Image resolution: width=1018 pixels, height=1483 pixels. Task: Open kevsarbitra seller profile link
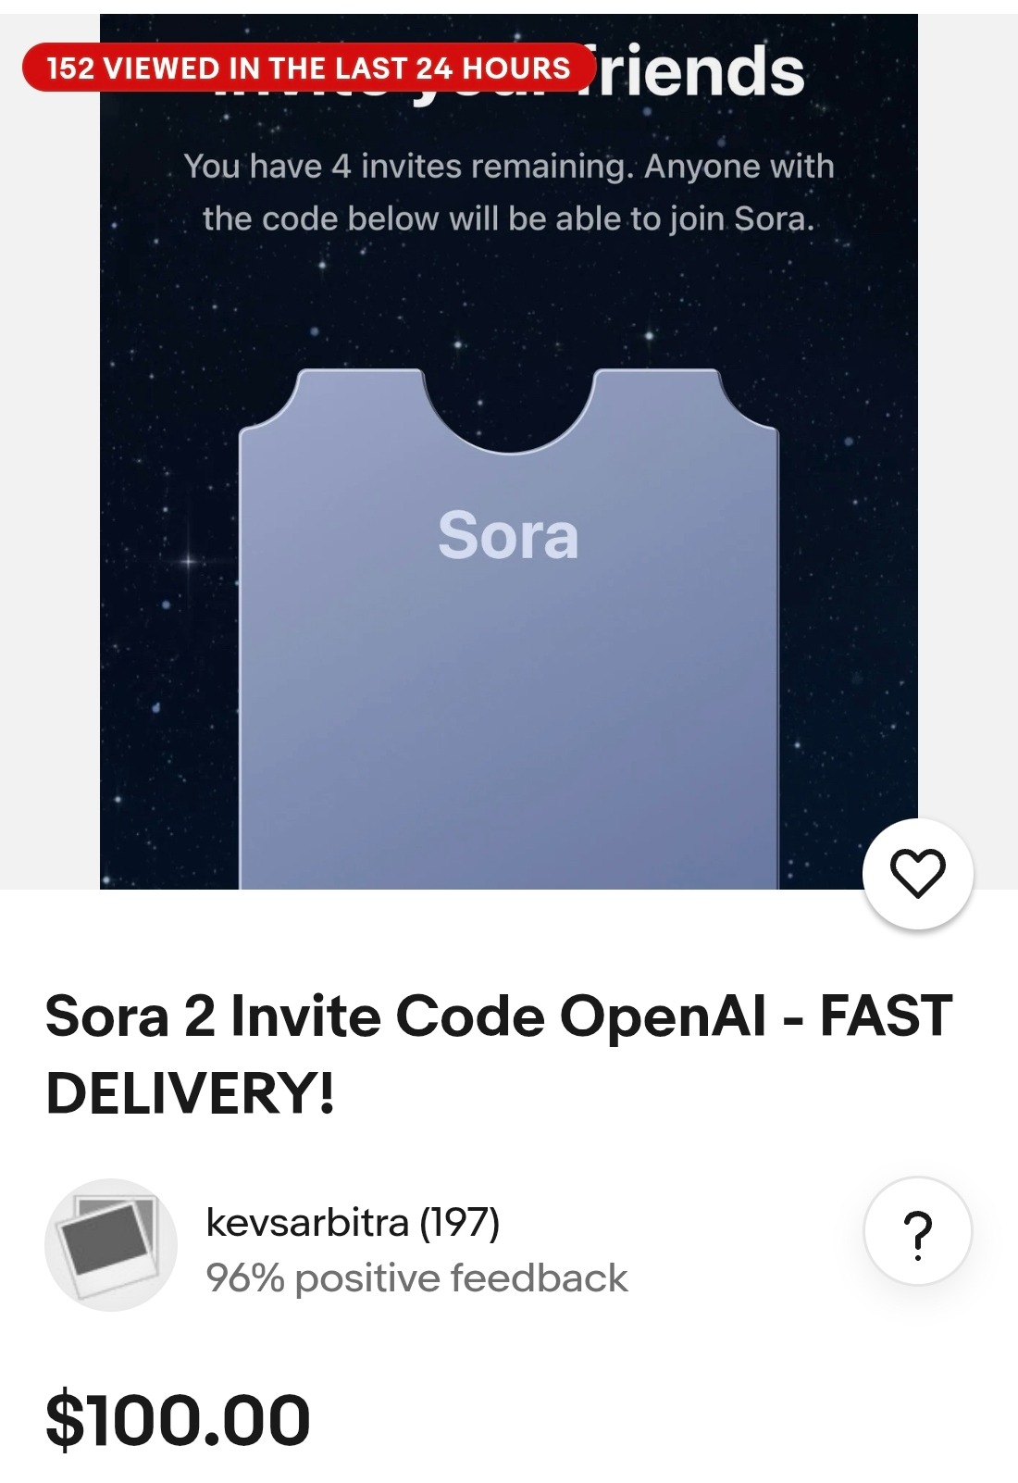pyautogui.click(x=307, y=1223)
